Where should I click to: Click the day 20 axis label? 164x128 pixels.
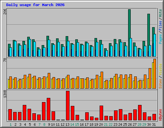[101, 124]
